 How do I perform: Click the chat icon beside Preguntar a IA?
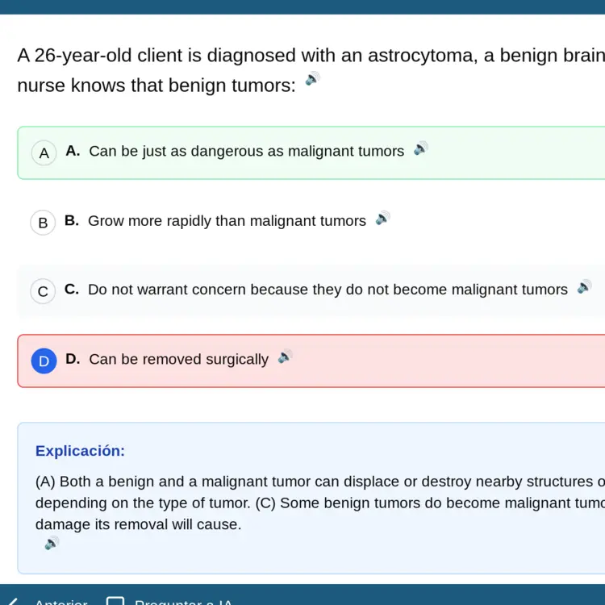115,601
